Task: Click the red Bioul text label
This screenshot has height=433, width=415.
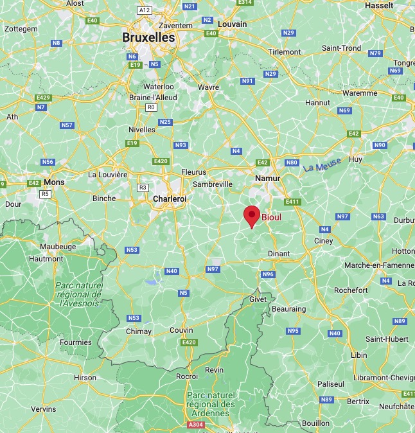Action: point(272,217)
